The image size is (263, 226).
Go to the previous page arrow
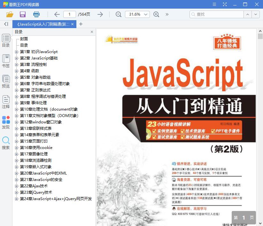click(57, 14)
